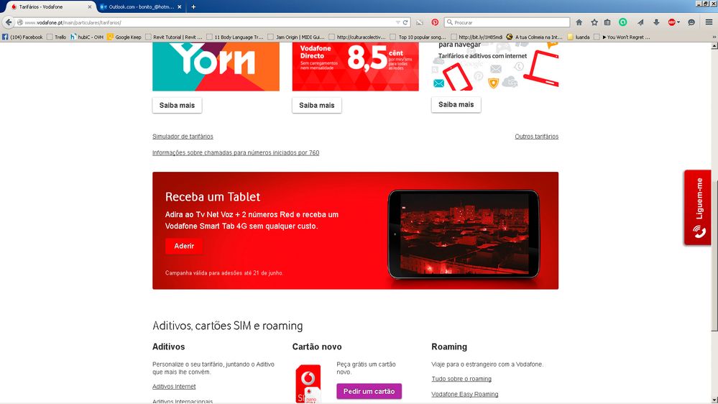Click the image-blocker icon beside Pinterest
Viewport: 718px width, 404px height.
pos(420,22)
